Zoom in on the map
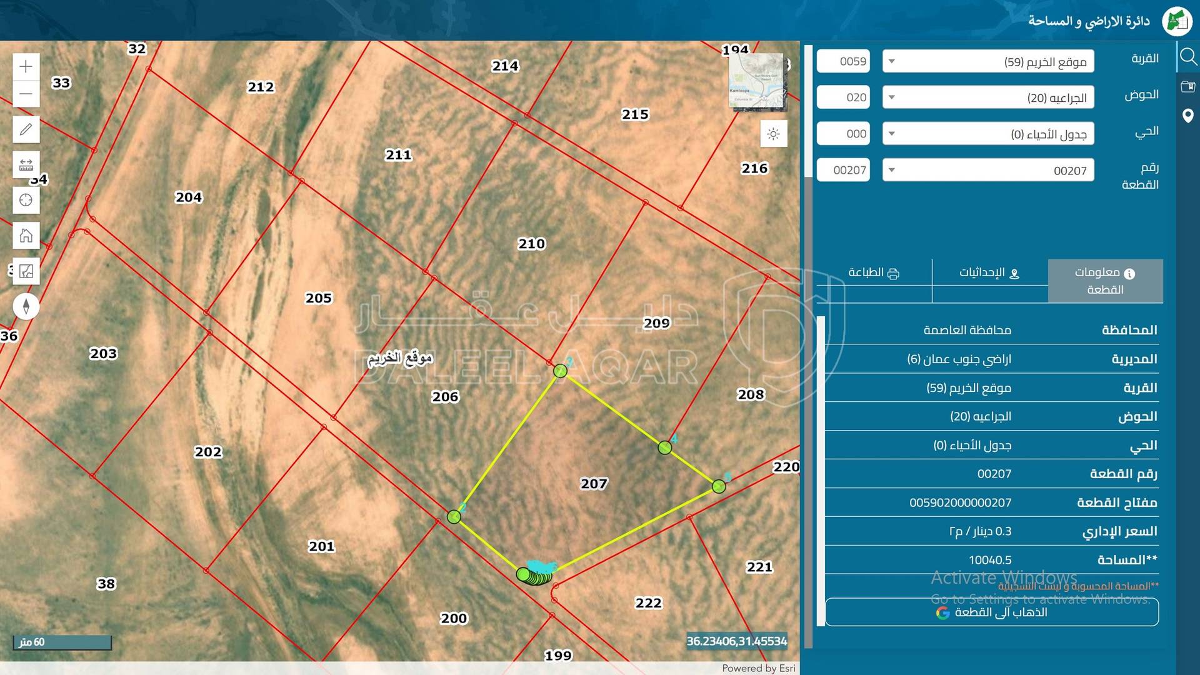1200x675 pixels. [x=26, y=66]
